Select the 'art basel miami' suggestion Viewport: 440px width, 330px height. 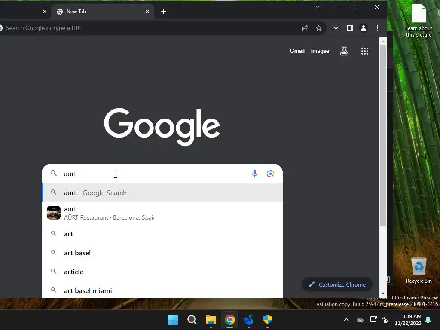(162, 290)
